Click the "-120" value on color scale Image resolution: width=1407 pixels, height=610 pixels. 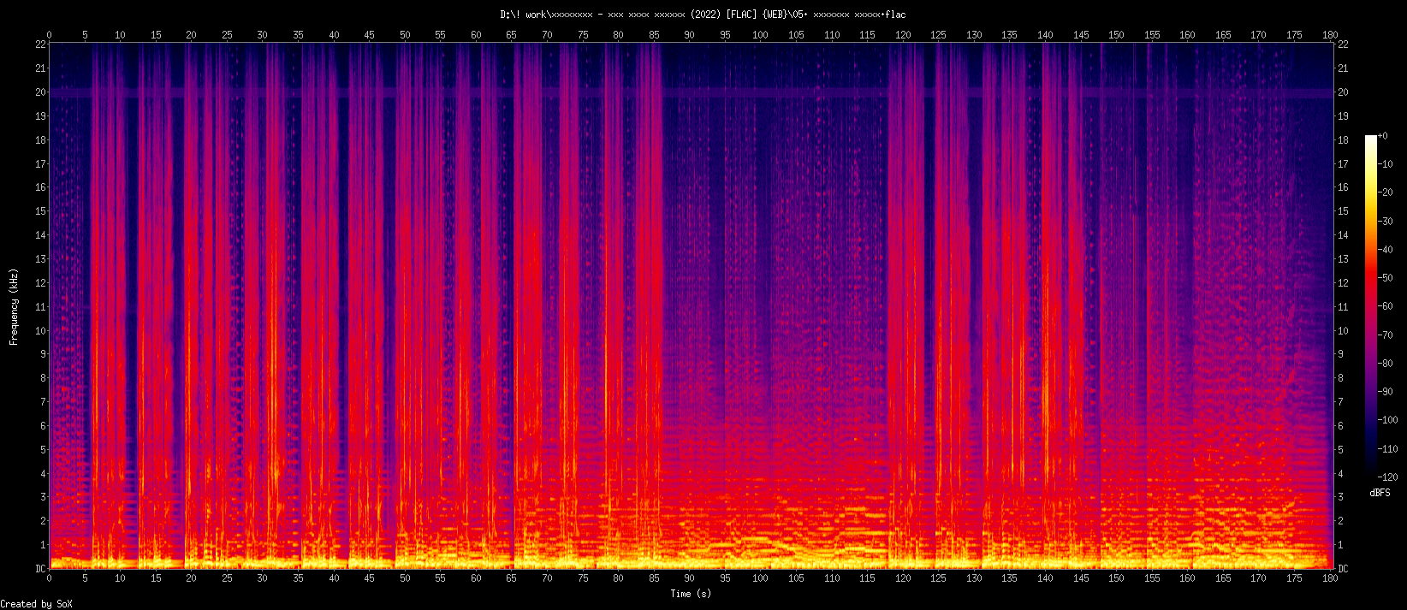[1388, 477]
